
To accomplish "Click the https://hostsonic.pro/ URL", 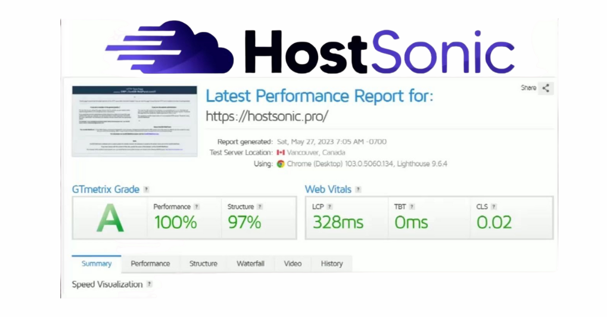I will [x=267, y=116].
